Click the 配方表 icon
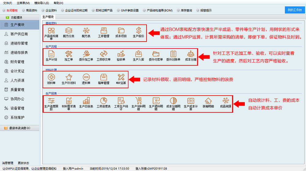 pyautogui.click(x=86, y=31)
